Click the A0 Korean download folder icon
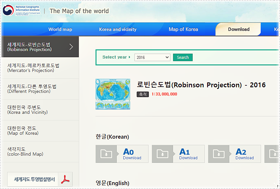 coord(106,154)
